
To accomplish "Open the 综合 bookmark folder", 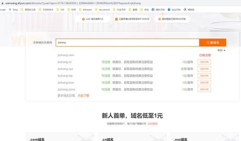I will [144, 10].
